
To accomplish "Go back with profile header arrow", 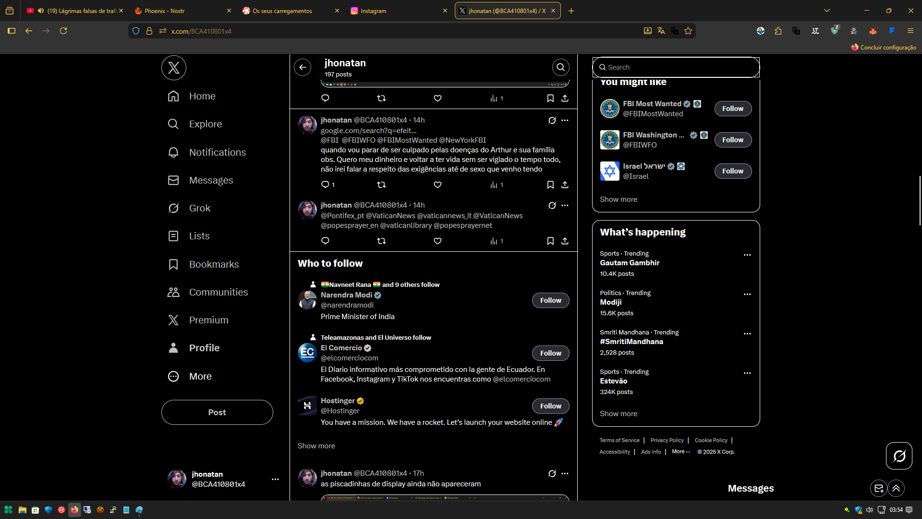I will pos(303,67).
